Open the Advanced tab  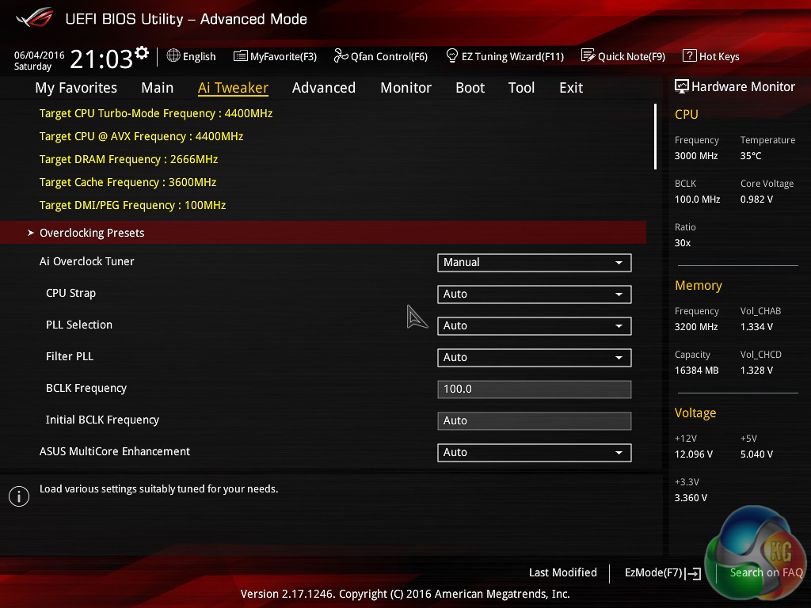324,88
